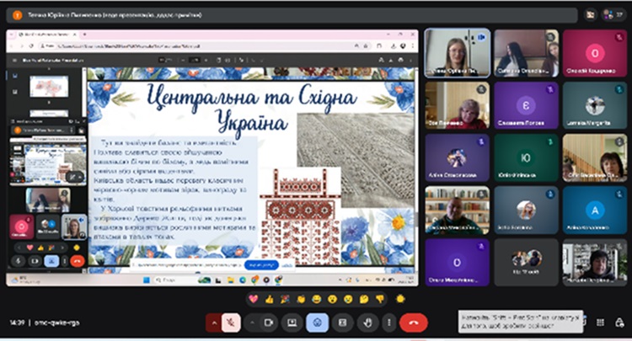Viewport: 632px width, 341px height.
Task: Send the heart emoji reaction
Action: (x=252, y=299)
